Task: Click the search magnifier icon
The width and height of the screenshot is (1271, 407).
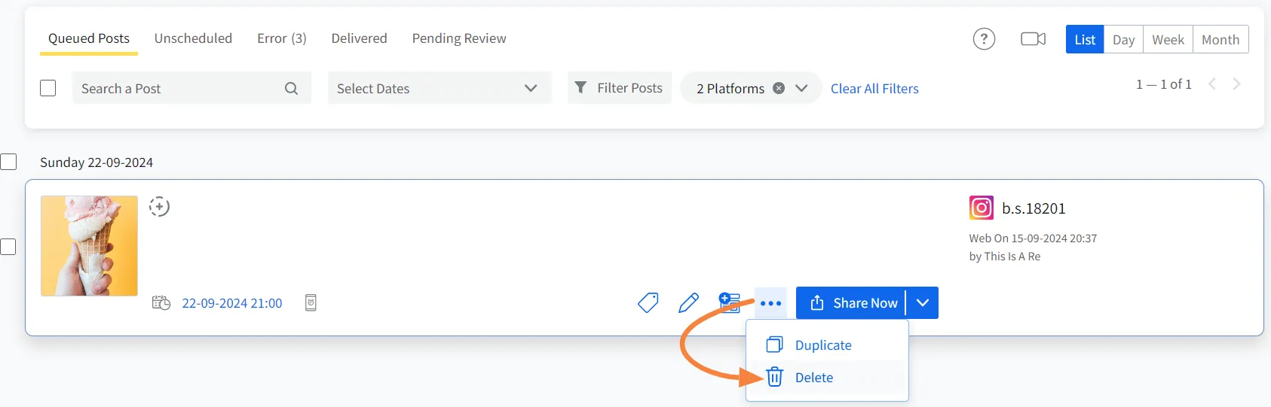Action: click(x=291, y=89)
